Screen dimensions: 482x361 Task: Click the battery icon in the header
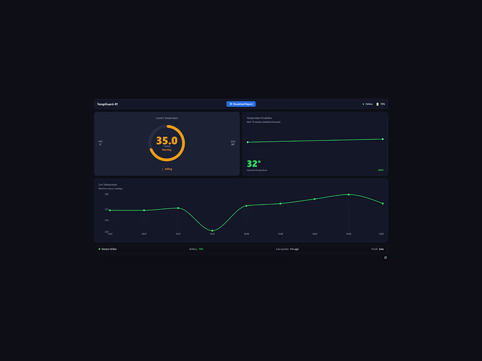[377, 104]
